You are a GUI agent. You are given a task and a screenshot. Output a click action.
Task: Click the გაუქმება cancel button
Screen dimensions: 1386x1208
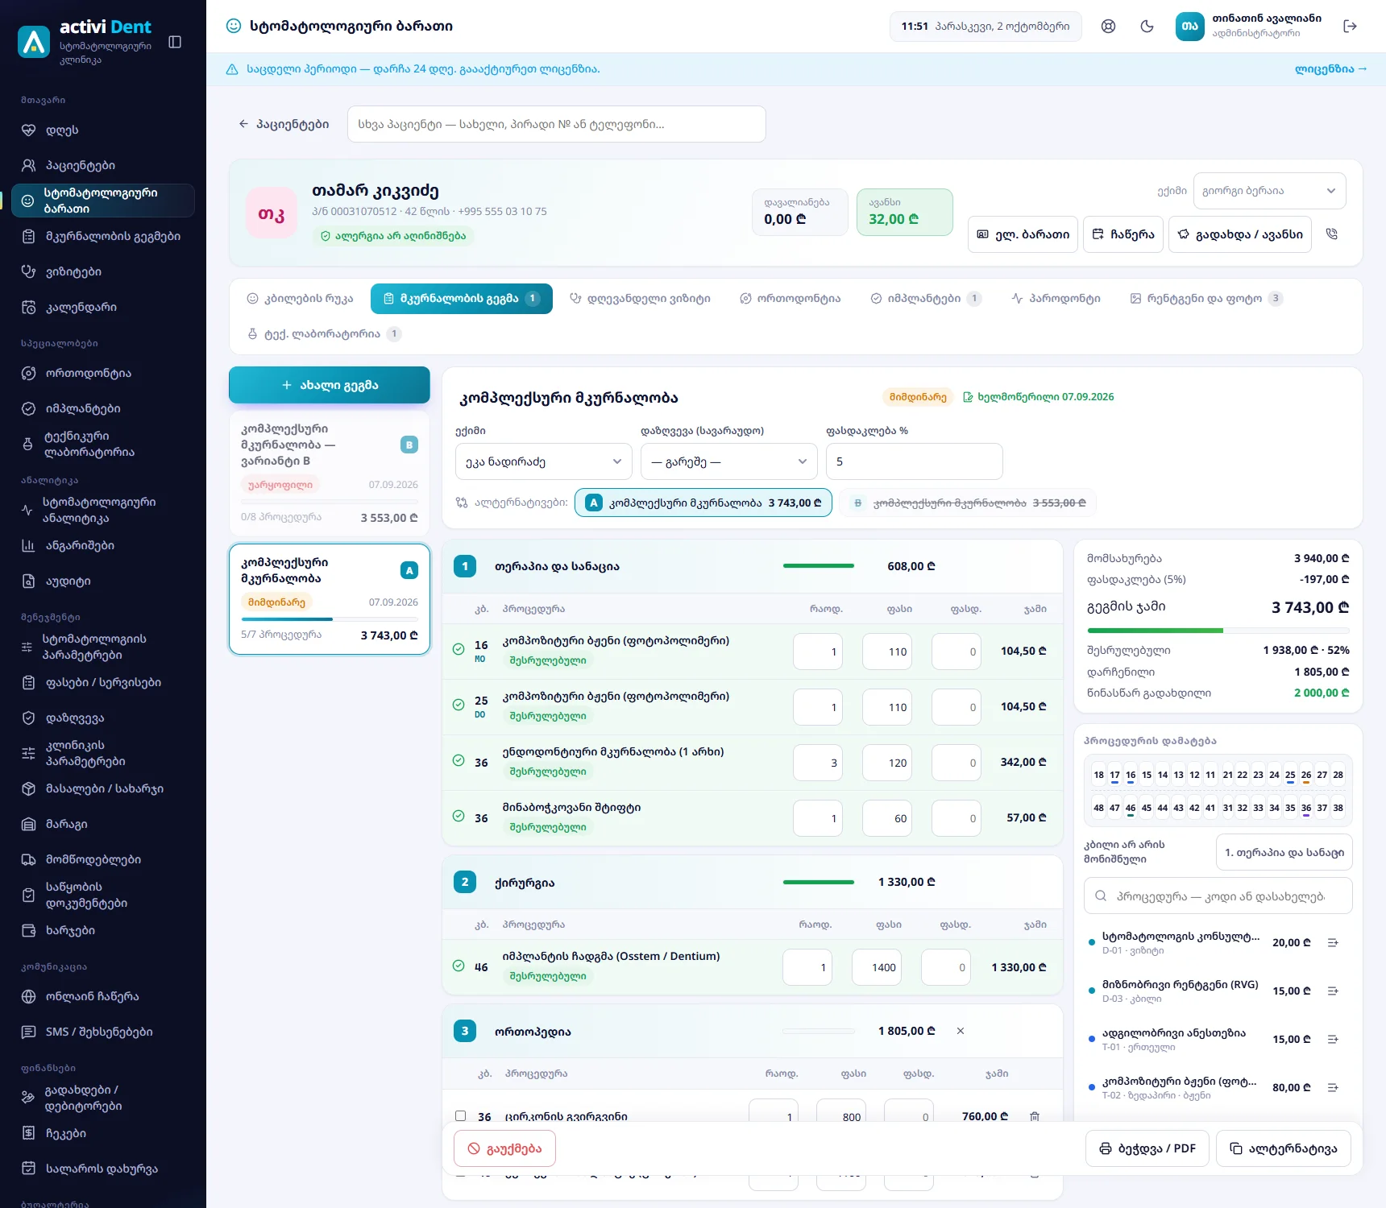point(504,1148)
